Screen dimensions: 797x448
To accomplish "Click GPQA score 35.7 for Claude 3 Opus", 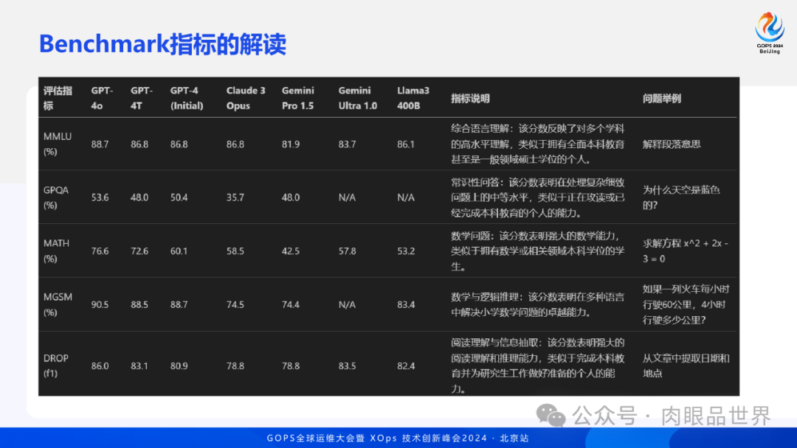I will (x=235, y=197).
